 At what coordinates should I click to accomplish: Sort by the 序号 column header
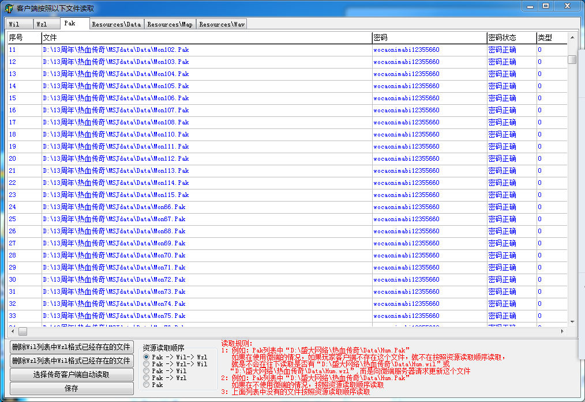24,37
